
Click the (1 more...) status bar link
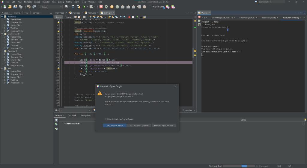263,166
